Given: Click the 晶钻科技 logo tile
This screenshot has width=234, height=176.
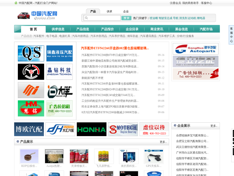Looking at the screenshot, I should [59, 72].
